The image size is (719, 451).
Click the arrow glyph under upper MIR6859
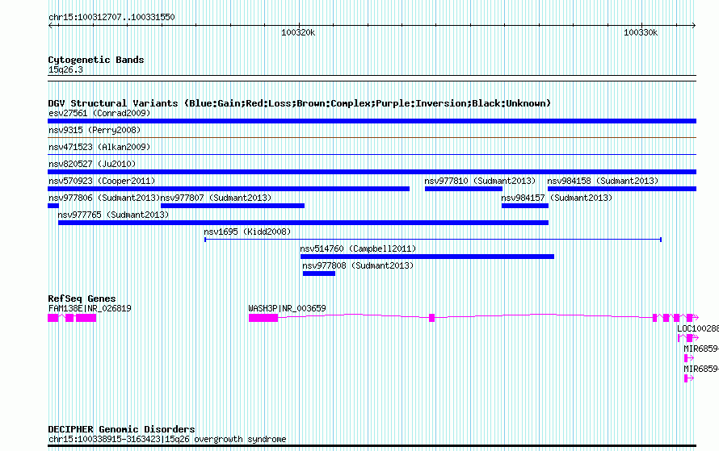point(689,358)
